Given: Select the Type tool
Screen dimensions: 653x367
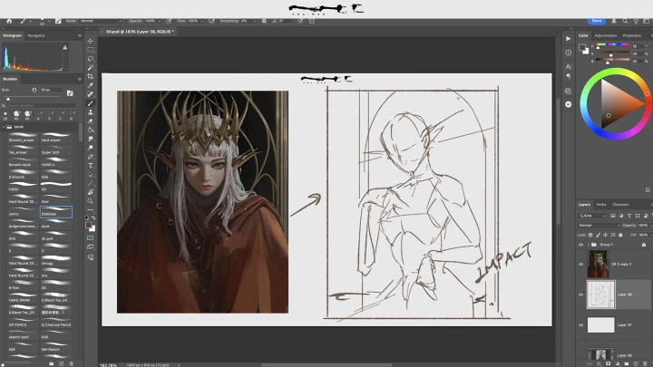Looking at the screenshot, I should coord(91,166).
